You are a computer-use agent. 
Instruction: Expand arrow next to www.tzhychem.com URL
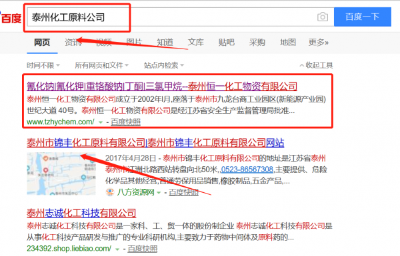coord(101,122)
